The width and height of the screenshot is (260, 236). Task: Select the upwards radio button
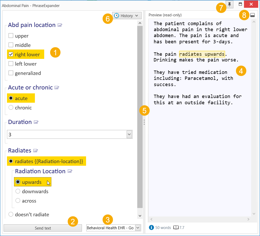pos(18,182)
